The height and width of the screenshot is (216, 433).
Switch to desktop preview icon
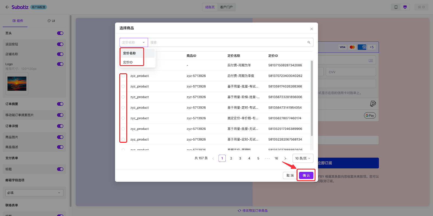pyautogui.click(x=405, y=7)
